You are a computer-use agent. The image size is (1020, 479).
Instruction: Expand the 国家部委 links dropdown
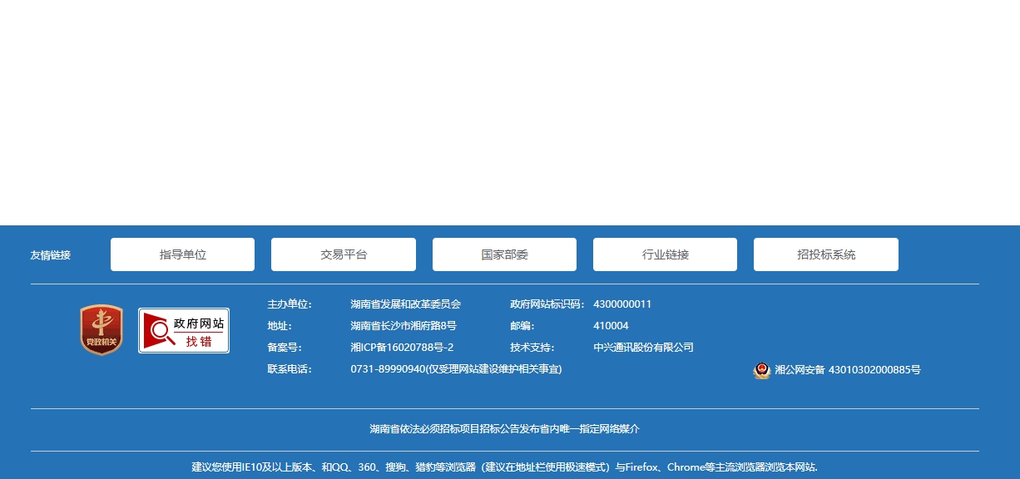(504, 254)
